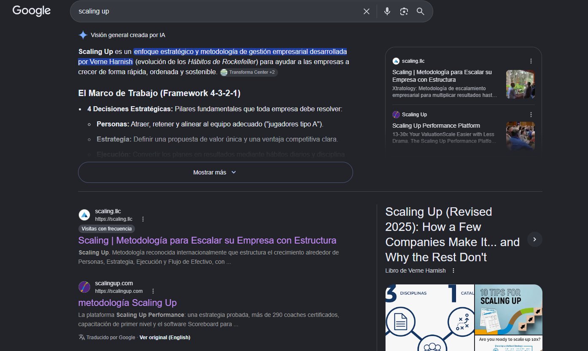
Task: Click heading "El Marco de Trabajo (Framework 4-3-2-1)"
Action: [x=159, y=93]
